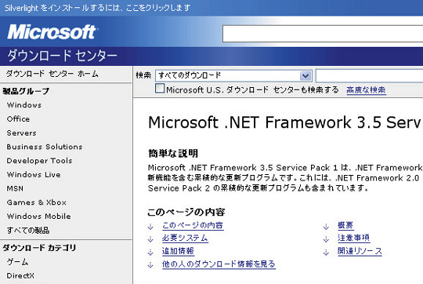Click the download search text field
The height and width of the screenshot is (284, 423).
tap(369, 75)
